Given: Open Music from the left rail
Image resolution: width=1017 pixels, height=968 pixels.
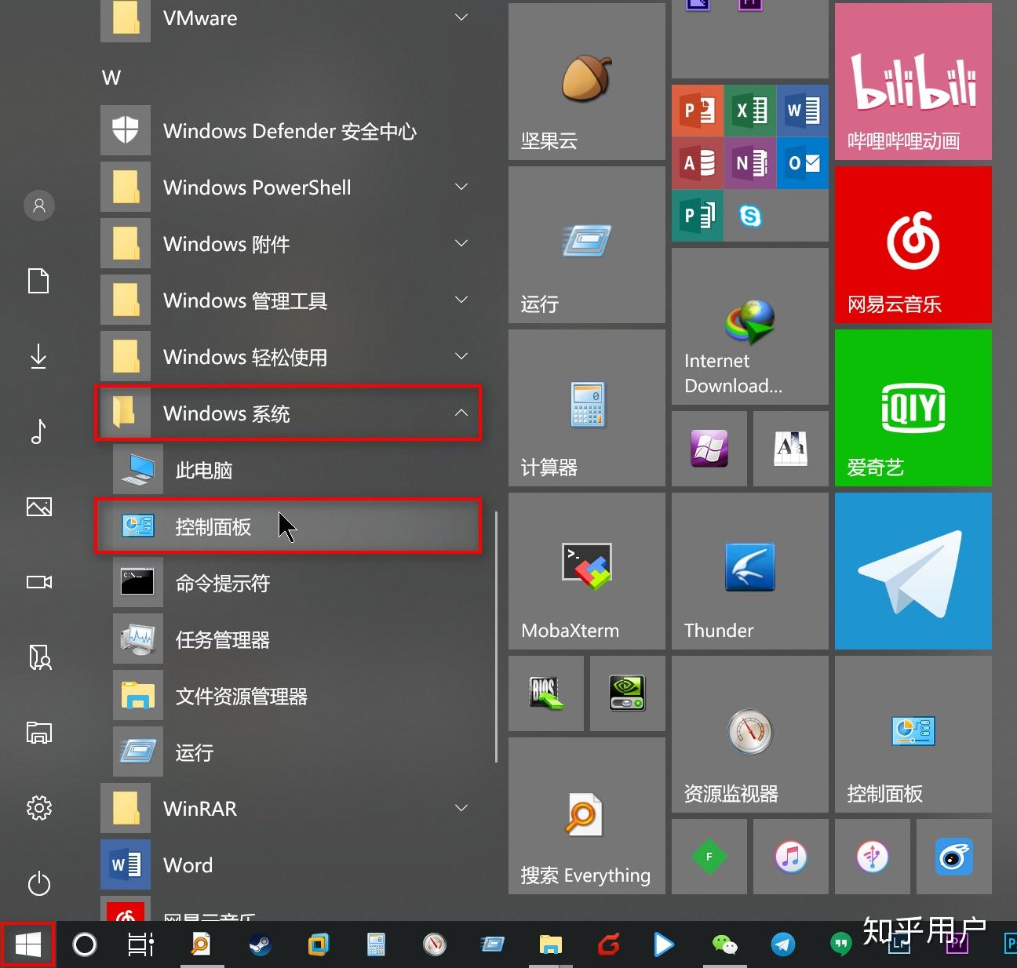Looking at the screenshot, I should [39, 431].
